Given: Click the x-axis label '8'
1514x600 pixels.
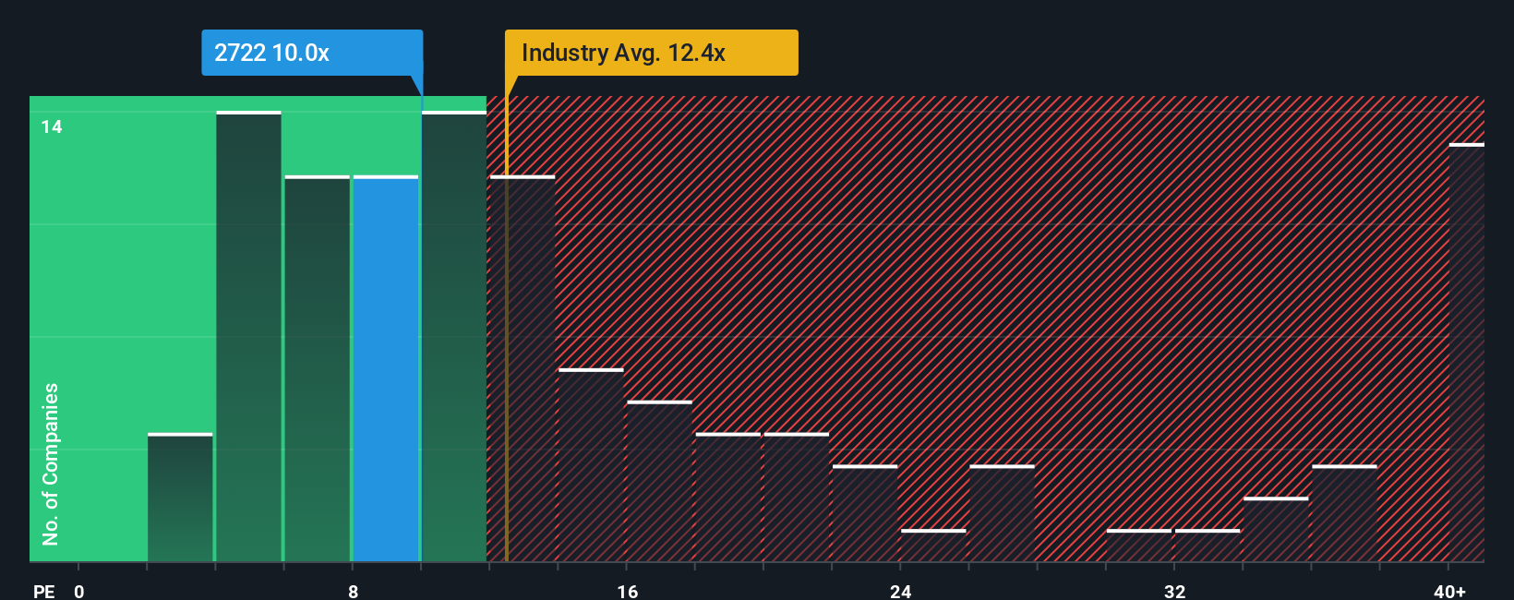Looking at the screenshot, I should (353, 591).
